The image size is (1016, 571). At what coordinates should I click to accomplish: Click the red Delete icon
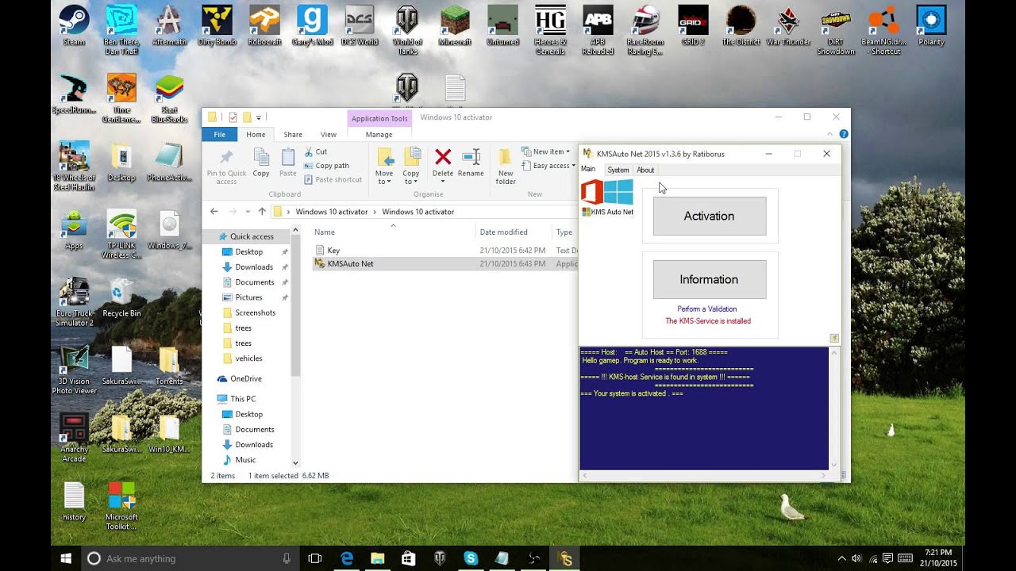click(x=443, y=157)
